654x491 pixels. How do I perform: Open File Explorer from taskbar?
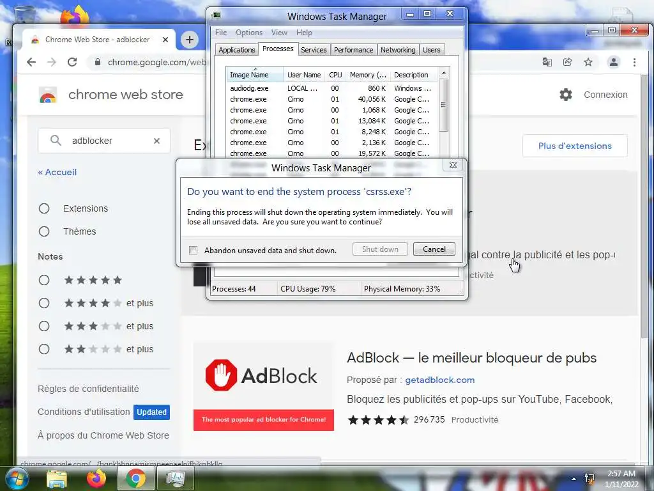pos(57,479)
